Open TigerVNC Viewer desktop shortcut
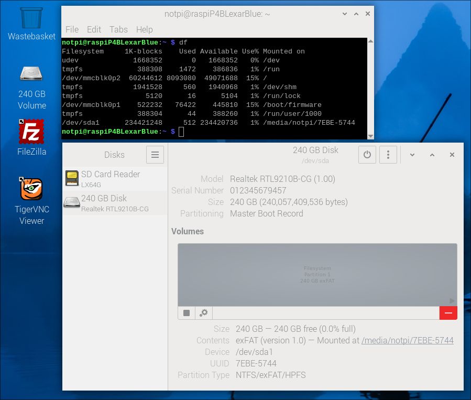Image resolution: width=471 pixels, height=400 pixels. [x=31, y=201]
